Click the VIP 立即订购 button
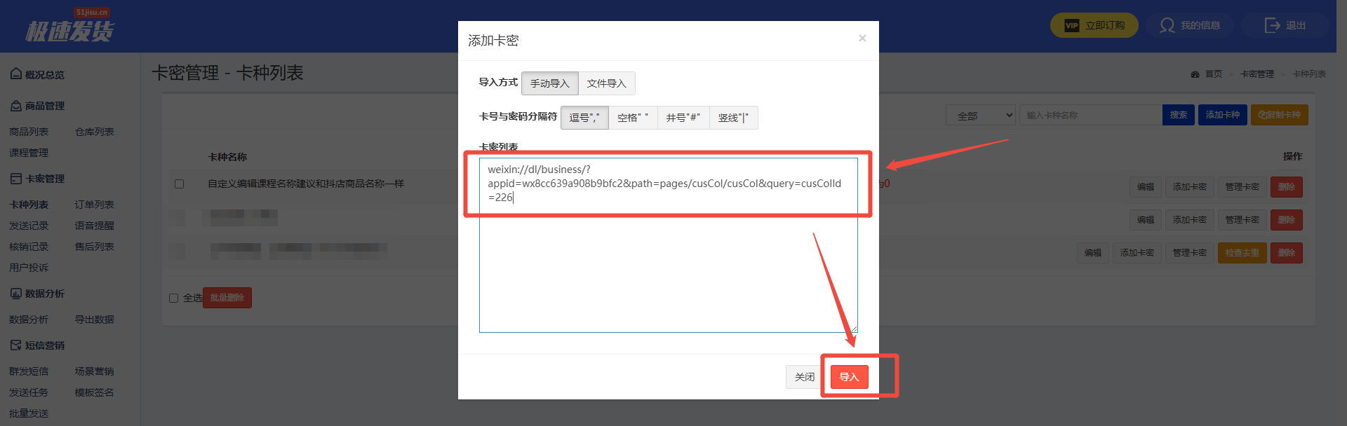 click(1094, 25)
